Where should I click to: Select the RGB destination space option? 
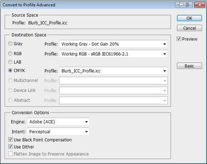click(10, 53)
